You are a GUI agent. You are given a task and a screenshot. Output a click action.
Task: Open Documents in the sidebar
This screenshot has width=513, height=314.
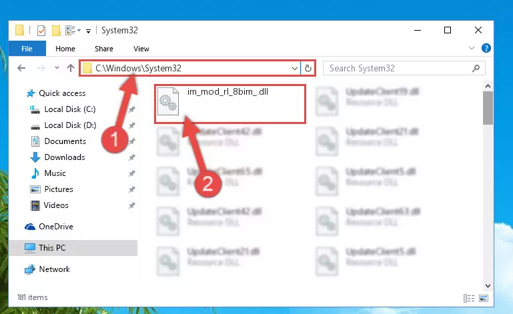tap(65, 141)
